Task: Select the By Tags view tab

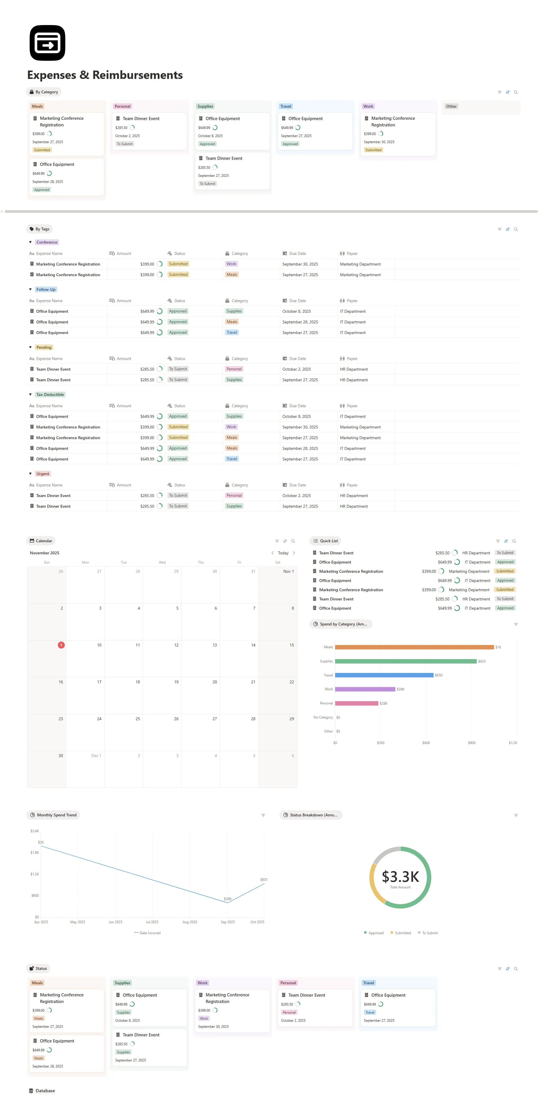Action: point(39,229)
